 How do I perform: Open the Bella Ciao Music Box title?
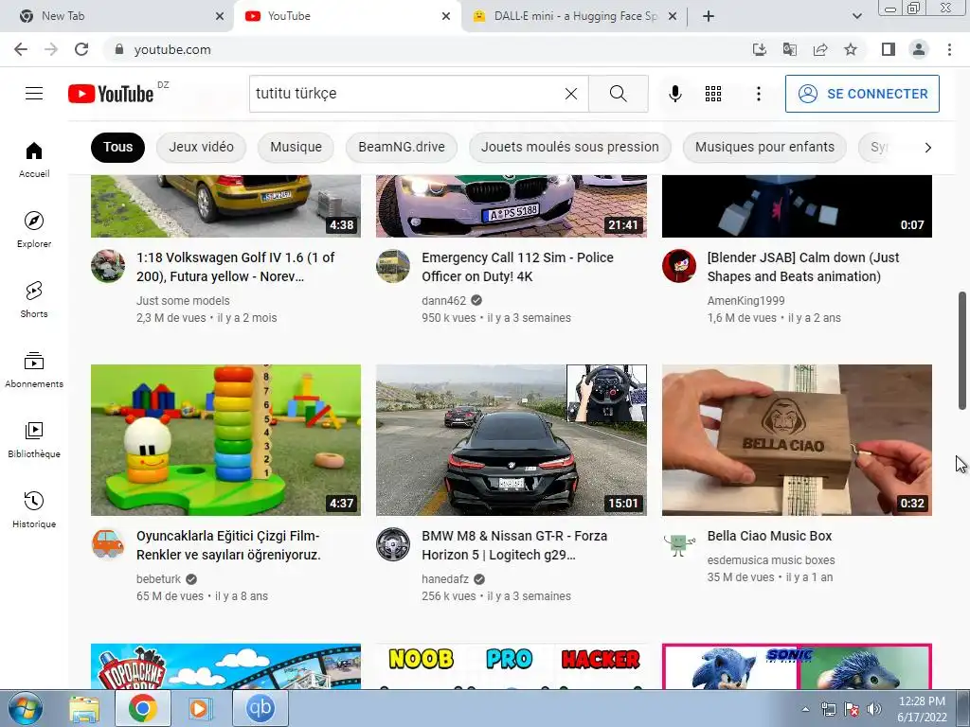769,536
